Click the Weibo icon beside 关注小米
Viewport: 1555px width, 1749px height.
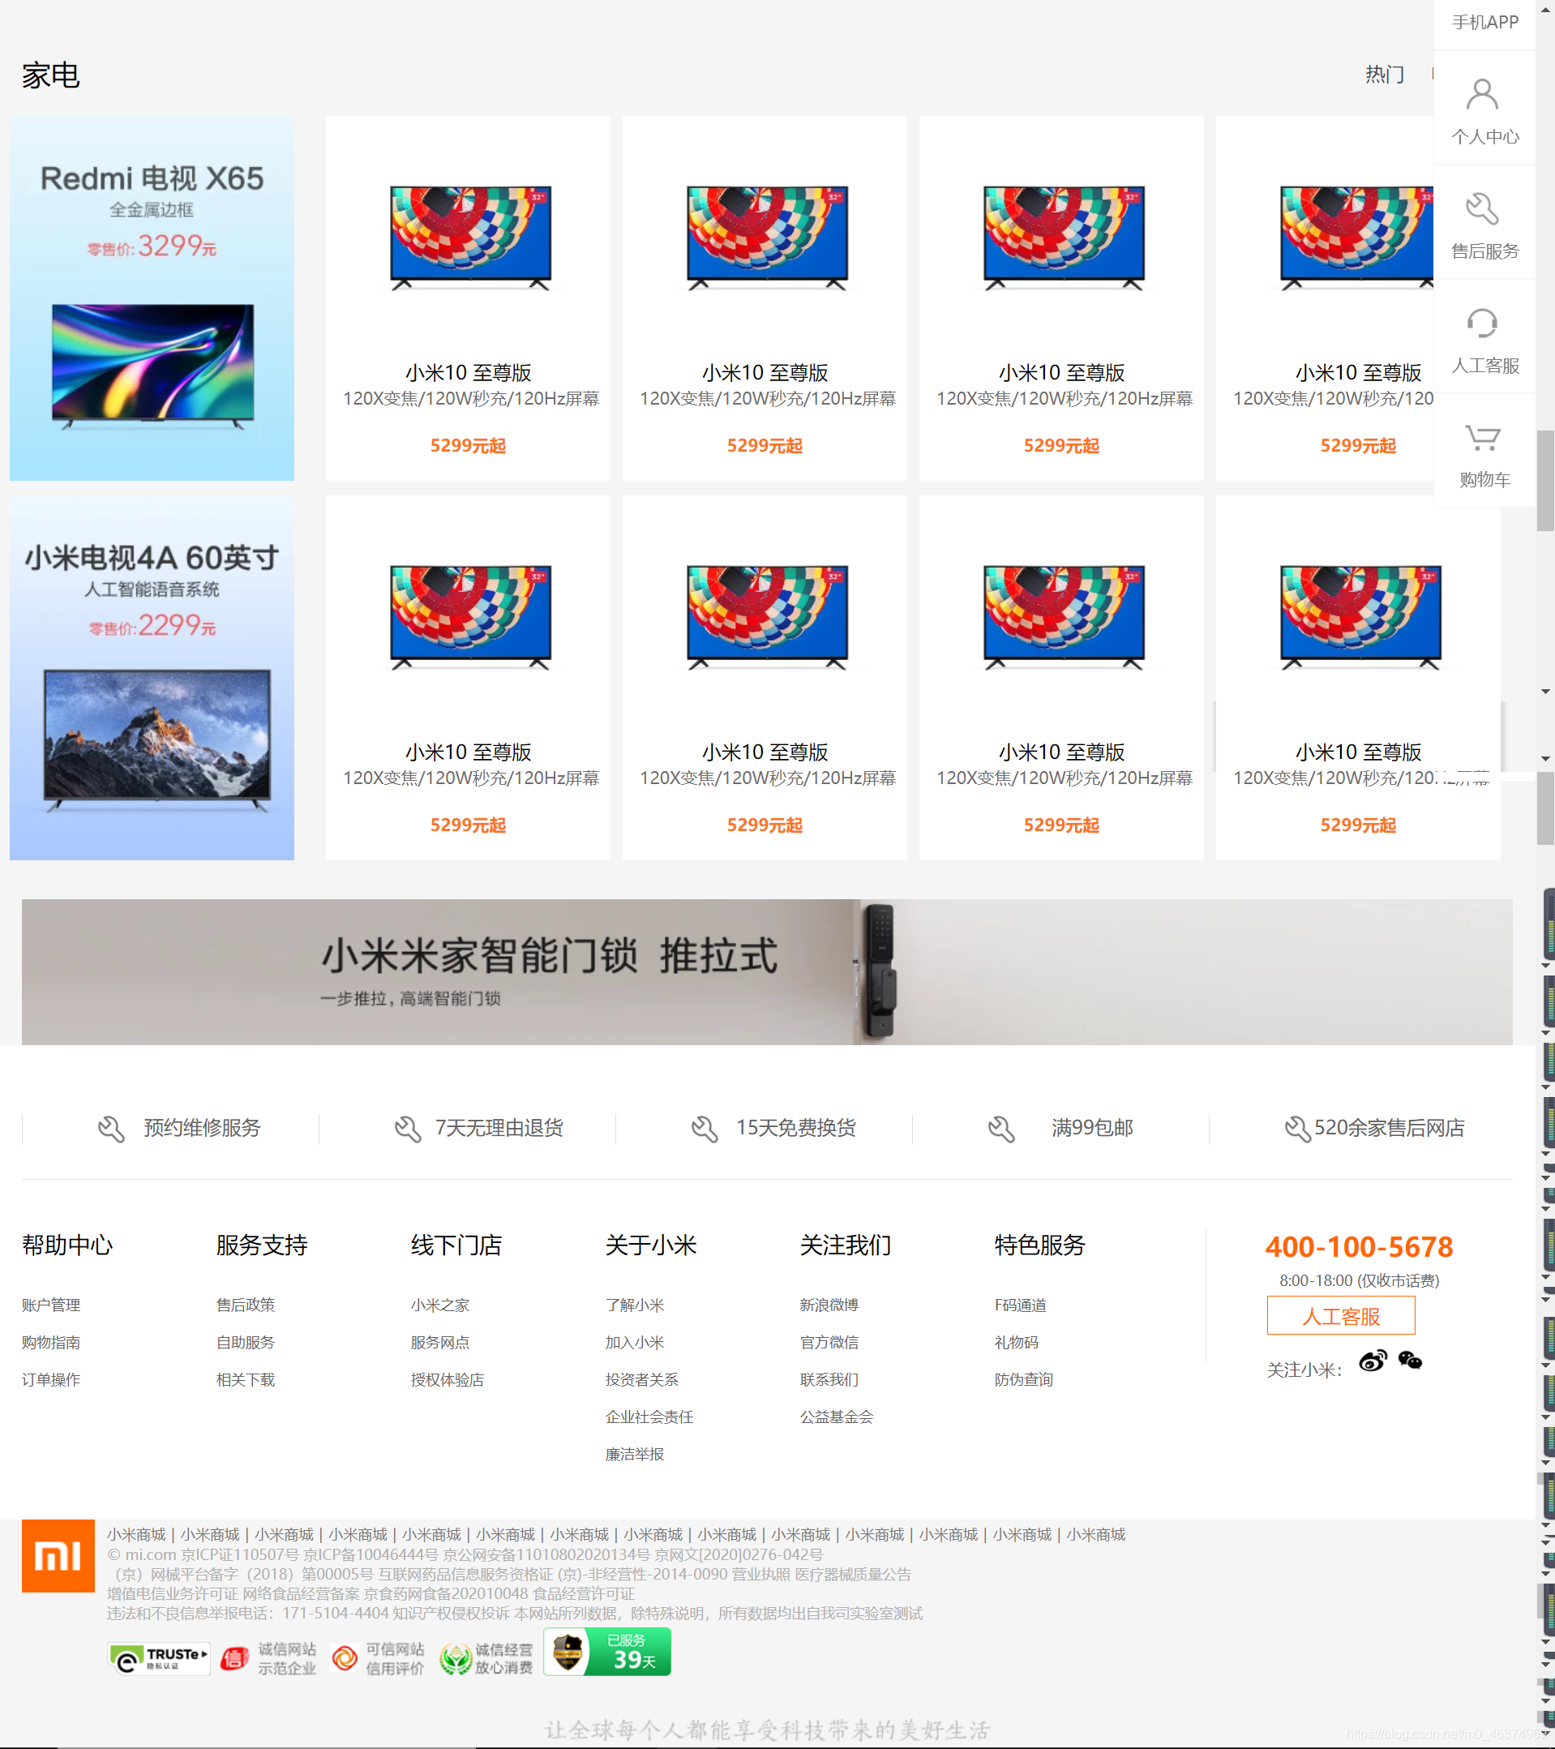[1374, 1361]
